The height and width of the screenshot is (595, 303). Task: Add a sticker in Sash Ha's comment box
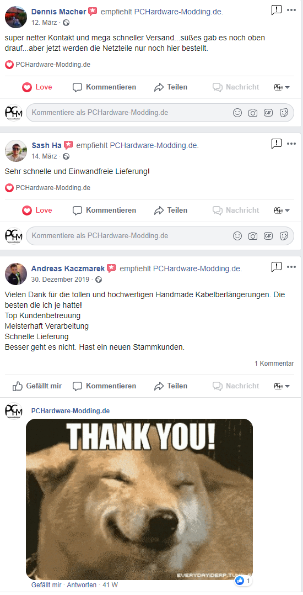[x=284, y=236]
